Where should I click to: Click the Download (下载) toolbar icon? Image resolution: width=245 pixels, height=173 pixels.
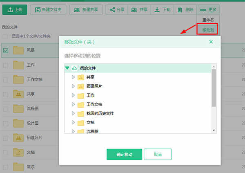coord(162,10)
